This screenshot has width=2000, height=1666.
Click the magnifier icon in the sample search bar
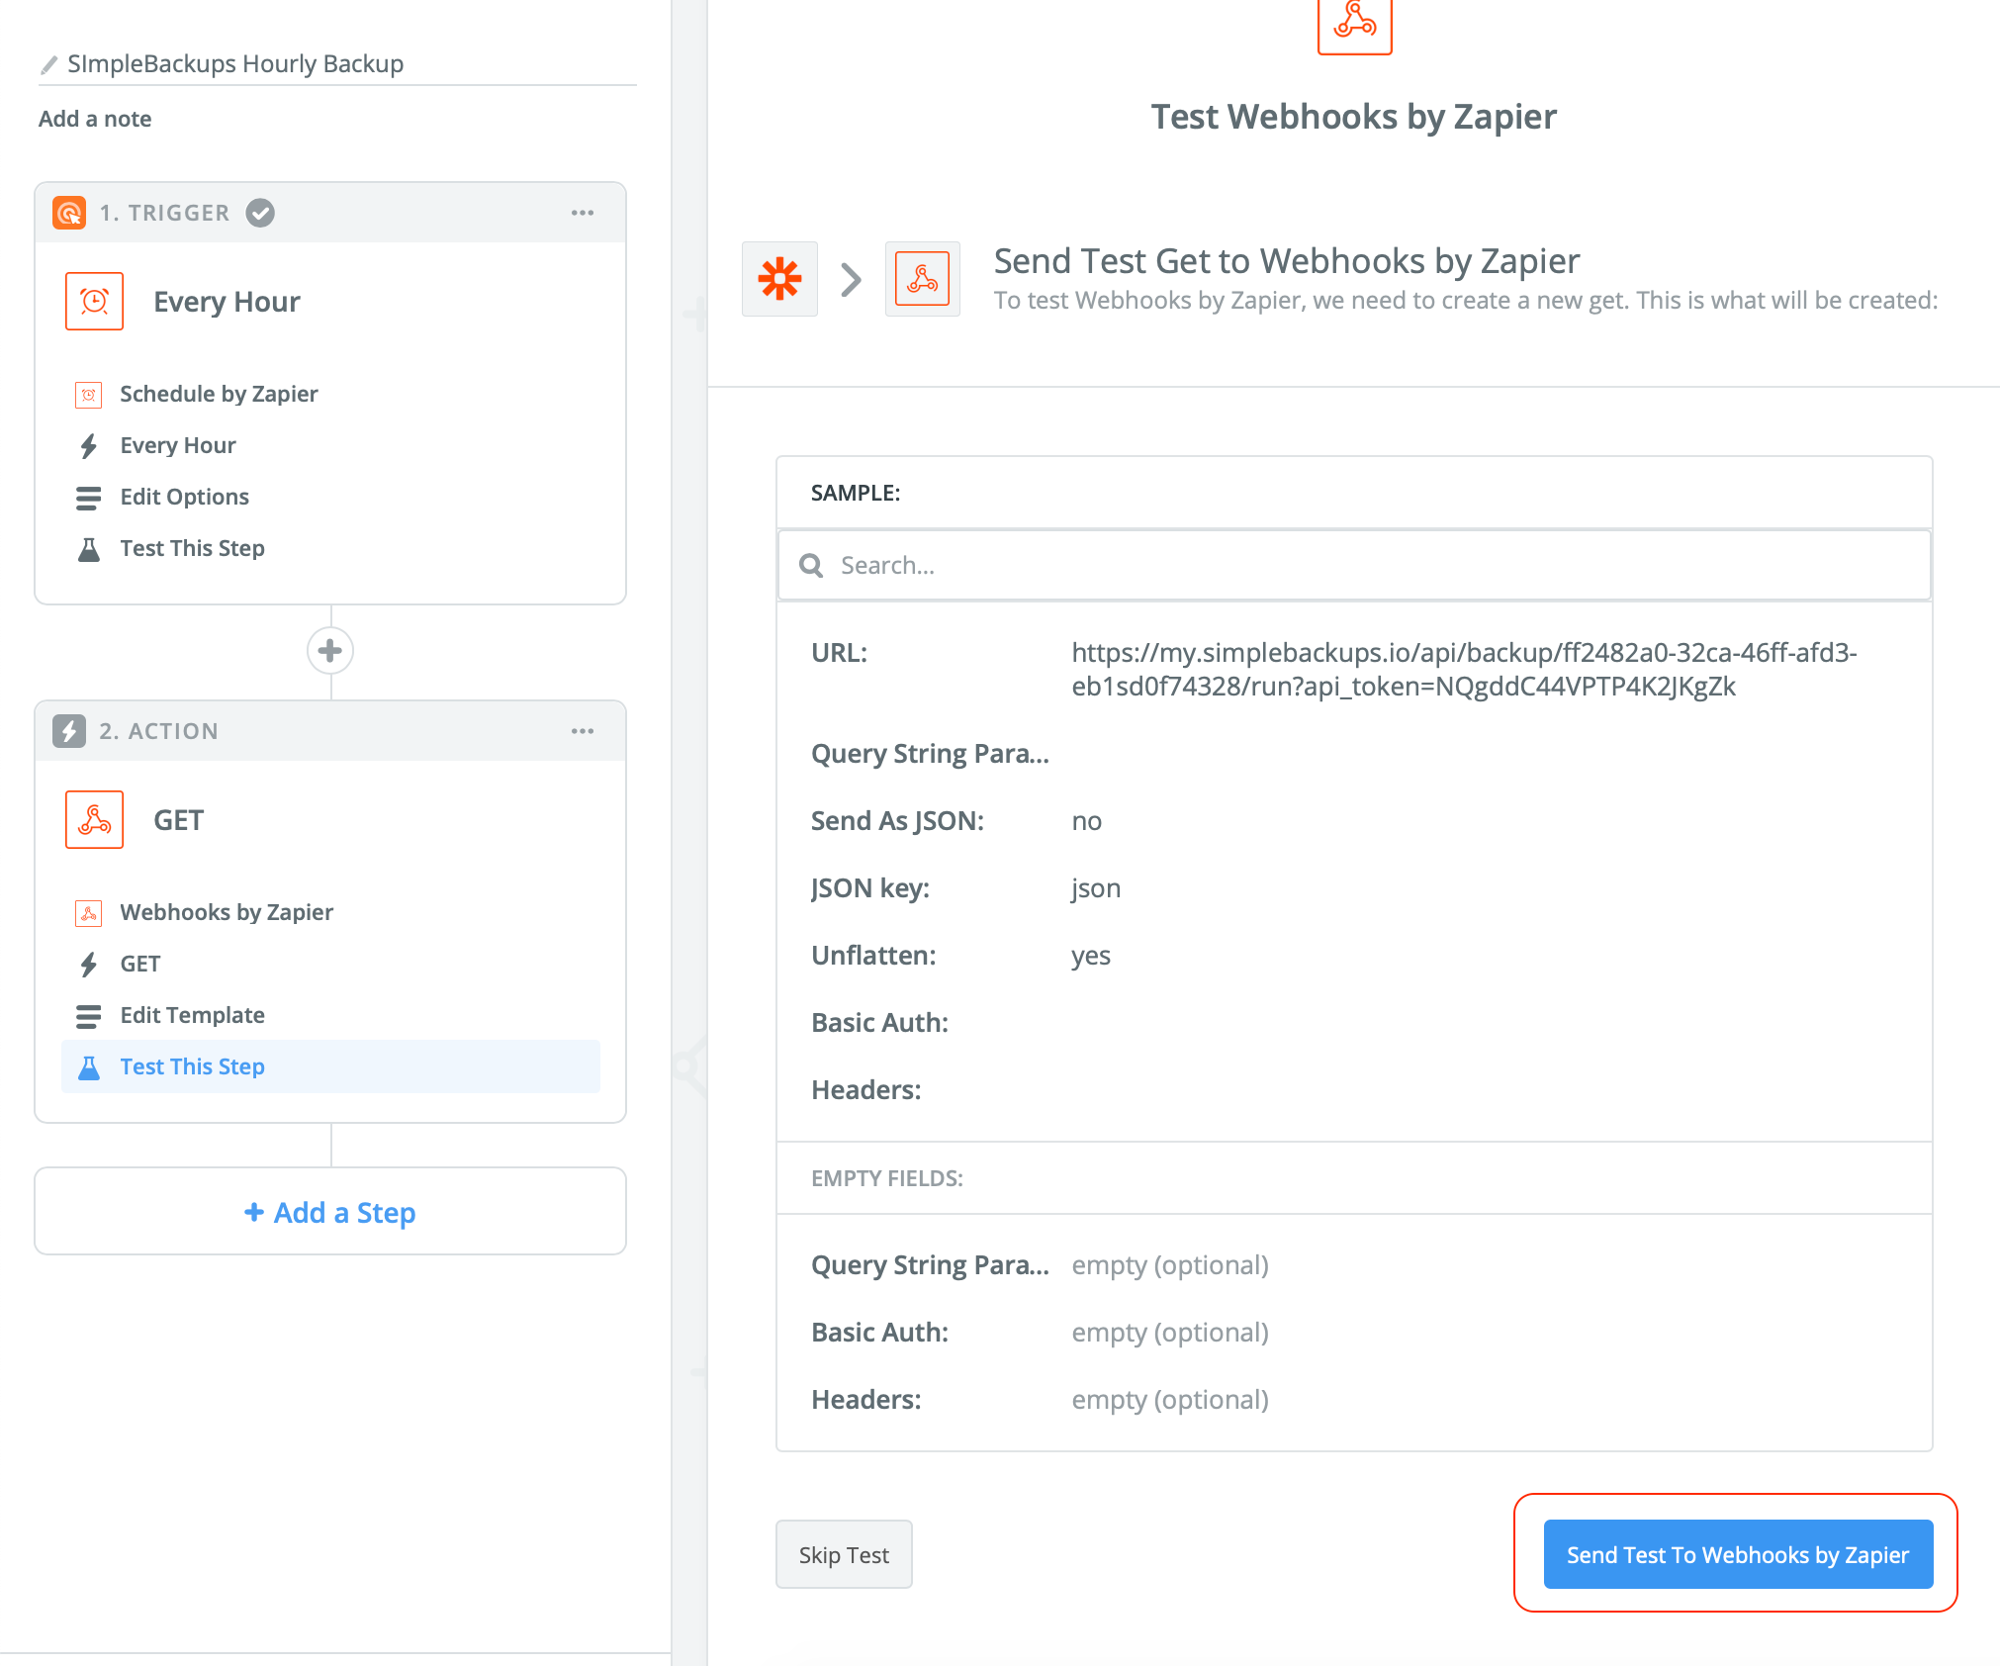tap(810, 565)
